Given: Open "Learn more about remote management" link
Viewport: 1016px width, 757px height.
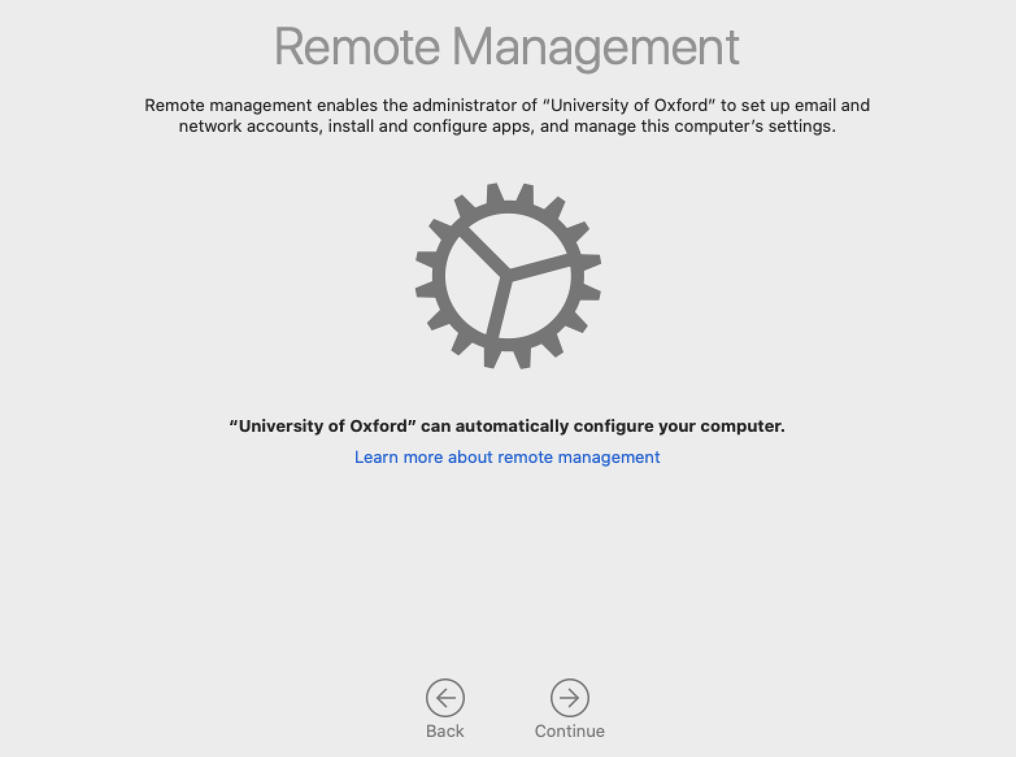Looking at the screenshot, I should (x=507, y=457).
